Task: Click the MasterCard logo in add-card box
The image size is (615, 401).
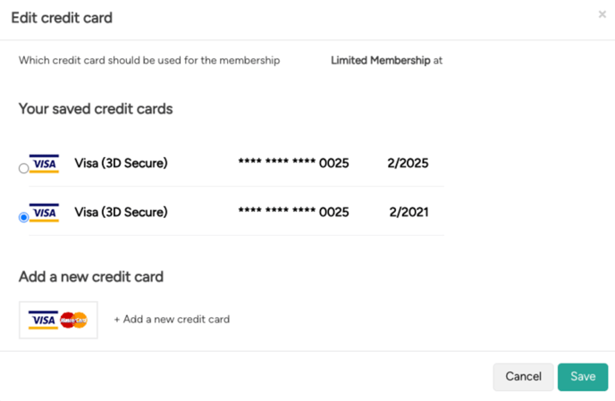Action: coord(73,320)
